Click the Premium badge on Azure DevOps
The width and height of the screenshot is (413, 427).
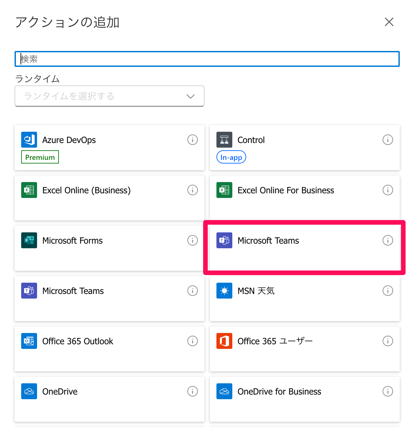point(40,157)
